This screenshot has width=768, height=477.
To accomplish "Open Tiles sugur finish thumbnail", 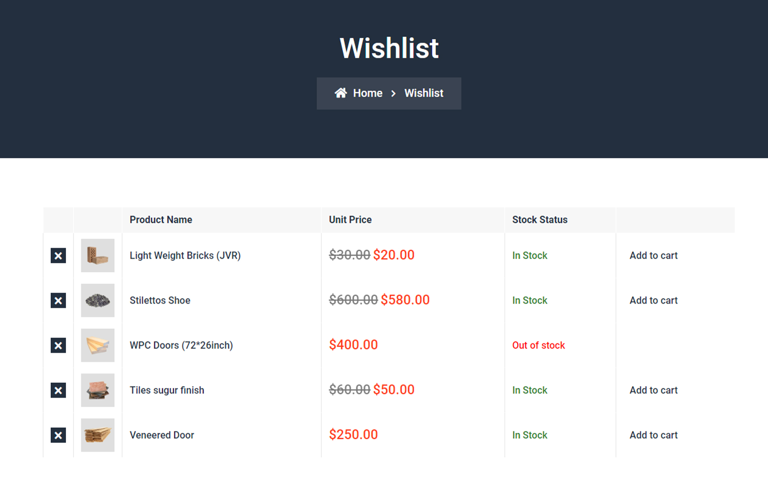I will pos(97,390).
